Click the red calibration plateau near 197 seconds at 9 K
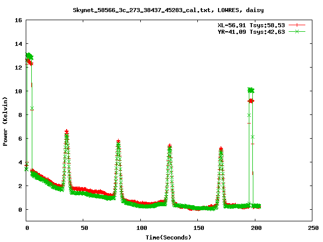323x242 pixels. 251,101
